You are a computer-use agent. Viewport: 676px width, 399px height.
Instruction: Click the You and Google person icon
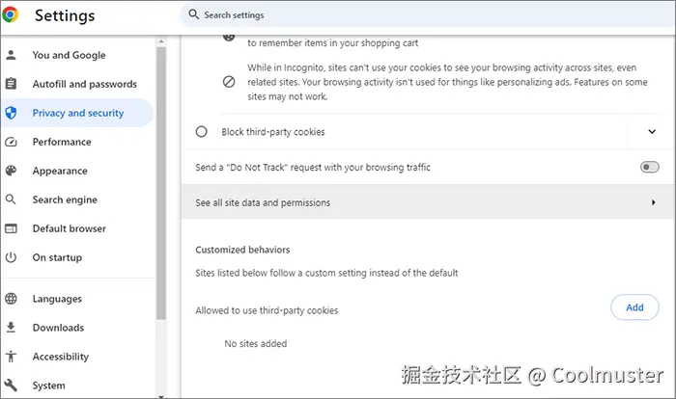click(12, 55)
